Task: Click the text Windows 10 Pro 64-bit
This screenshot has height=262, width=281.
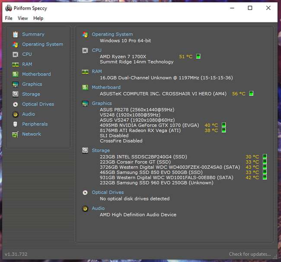Action: tap(125, 41)
